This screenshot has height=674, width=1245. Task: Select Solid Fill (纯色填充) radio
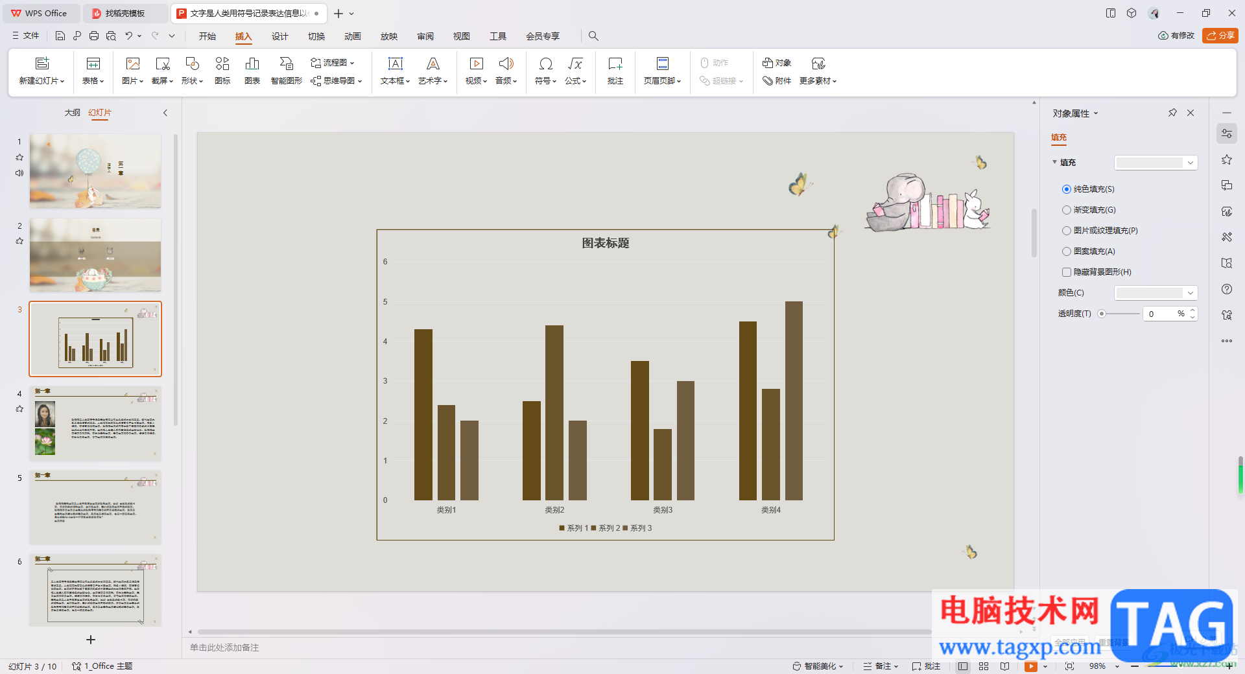point(1066,189)
